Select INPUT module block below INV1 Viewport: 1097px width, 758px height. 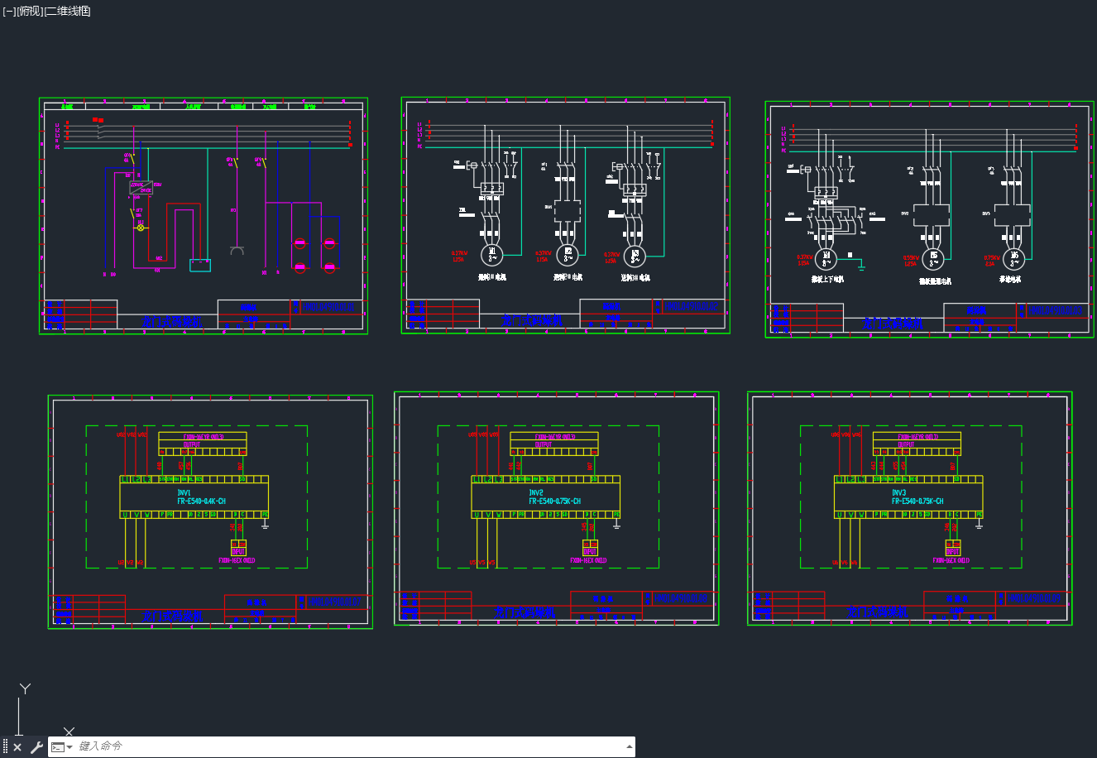tap(238, 548)
